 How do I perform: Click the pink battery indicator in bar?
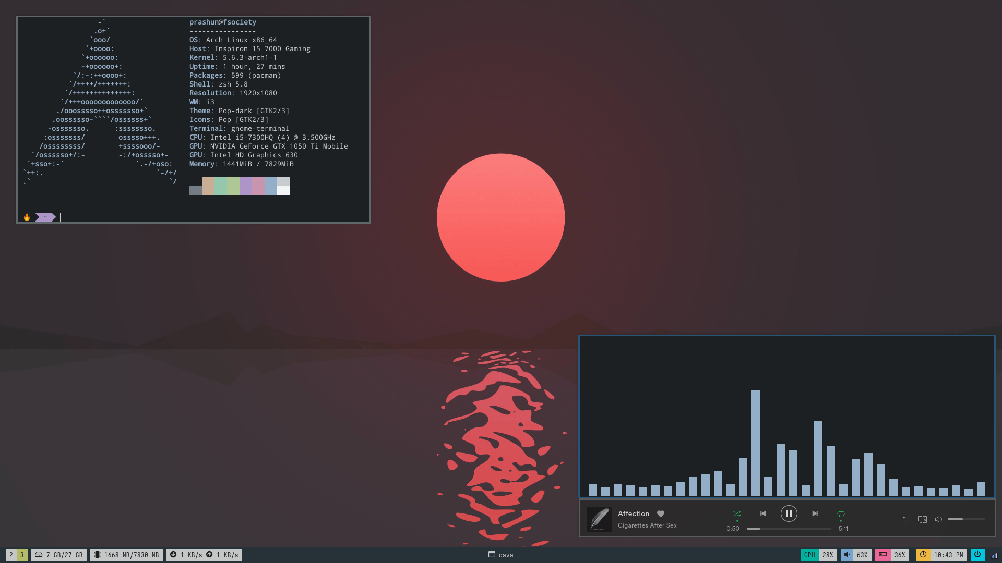[x=883, y=555]
